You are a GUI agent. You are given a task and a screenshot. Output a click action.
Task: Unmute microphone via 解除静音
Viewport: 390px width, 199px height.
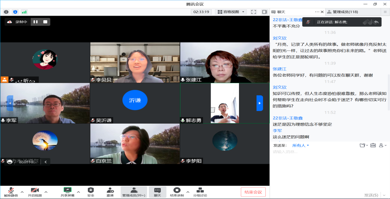click(x=11, y=192)
